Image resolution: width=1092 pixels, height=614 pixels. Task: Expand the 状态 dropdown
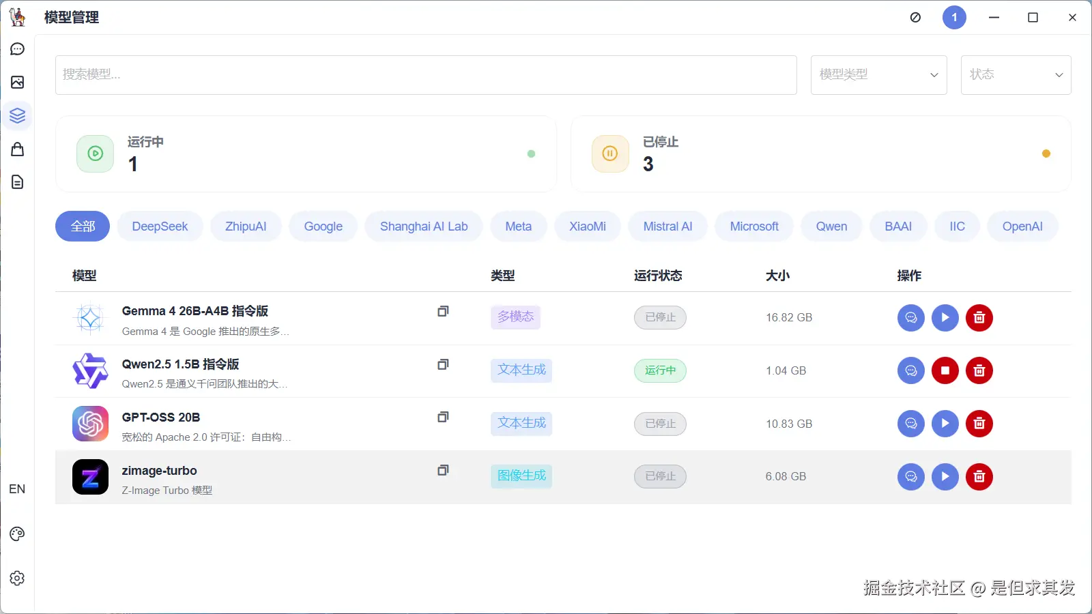pyautogui.click(x=1016, y=75)
